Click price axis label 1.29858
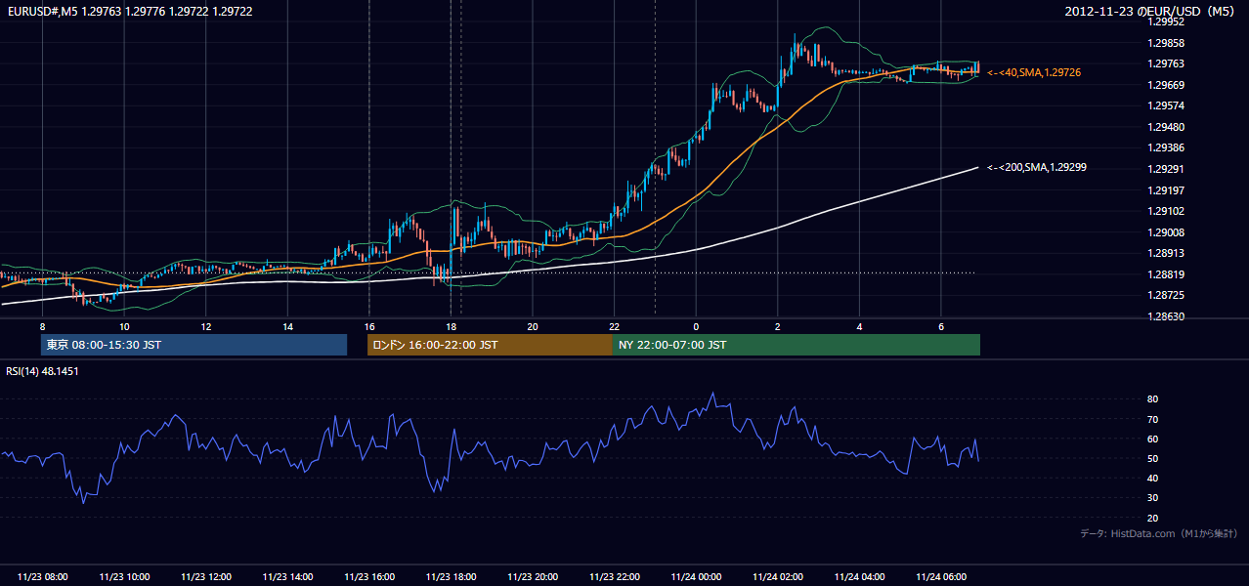The image size is (1249, 586). (x=1165, y=43)
